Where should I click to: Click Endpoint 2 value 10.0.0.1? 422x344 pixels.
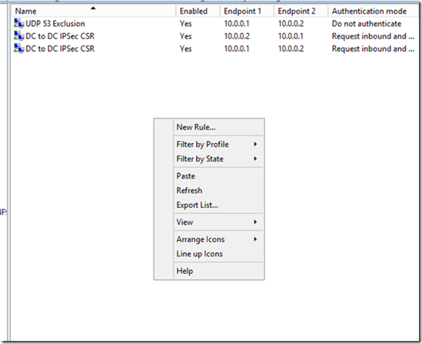pyautogui.click(x=291, y=36)
